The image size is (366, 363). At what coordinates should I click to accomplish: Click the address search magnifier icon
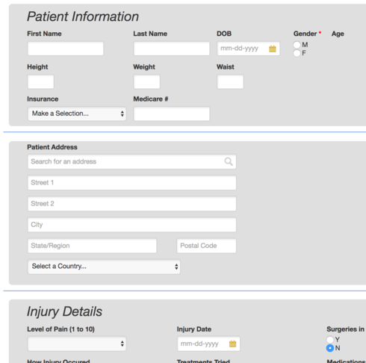coord(229,161)
